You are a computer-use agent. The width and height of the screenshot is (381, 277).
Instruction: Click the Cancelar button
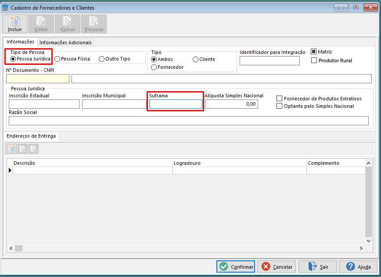coord(277,266)
